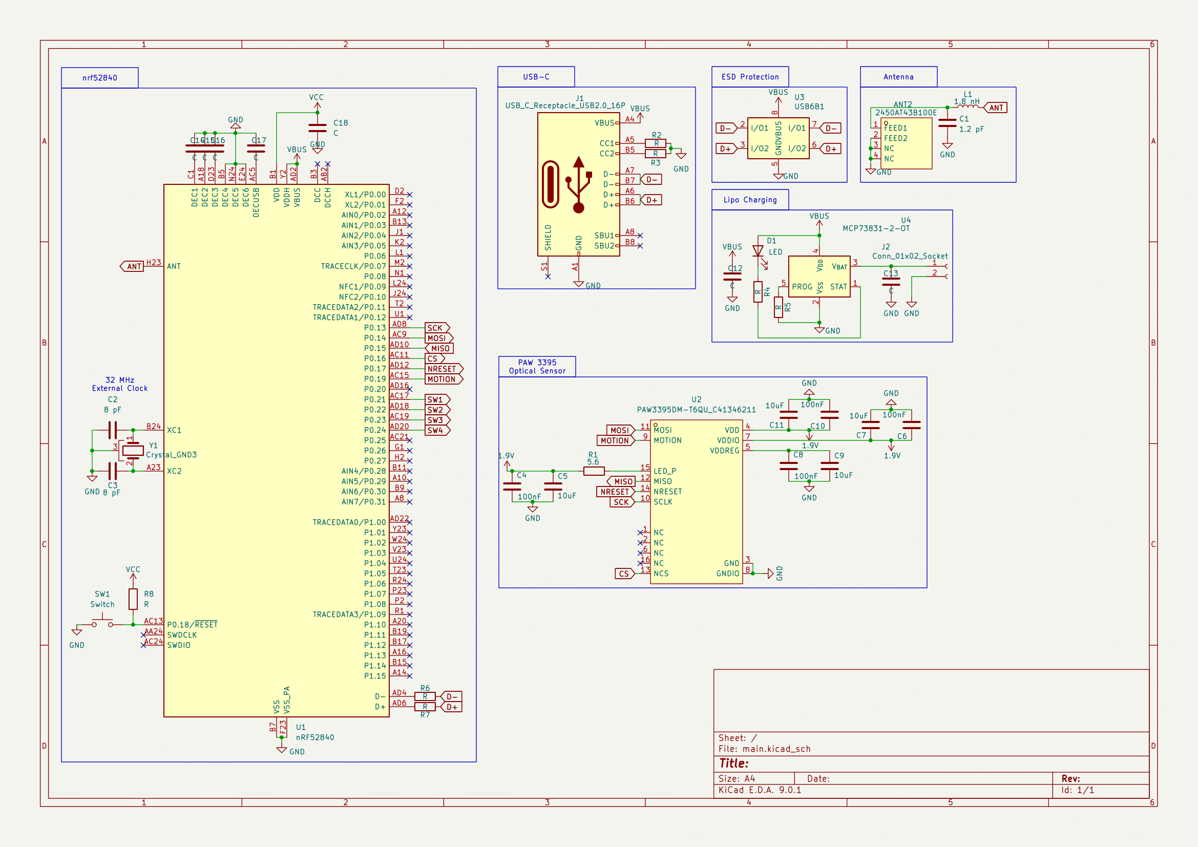Click the 'Title:' field in title block
The height and width of the screenshot is (847, 1198).
tap(733, 764)
